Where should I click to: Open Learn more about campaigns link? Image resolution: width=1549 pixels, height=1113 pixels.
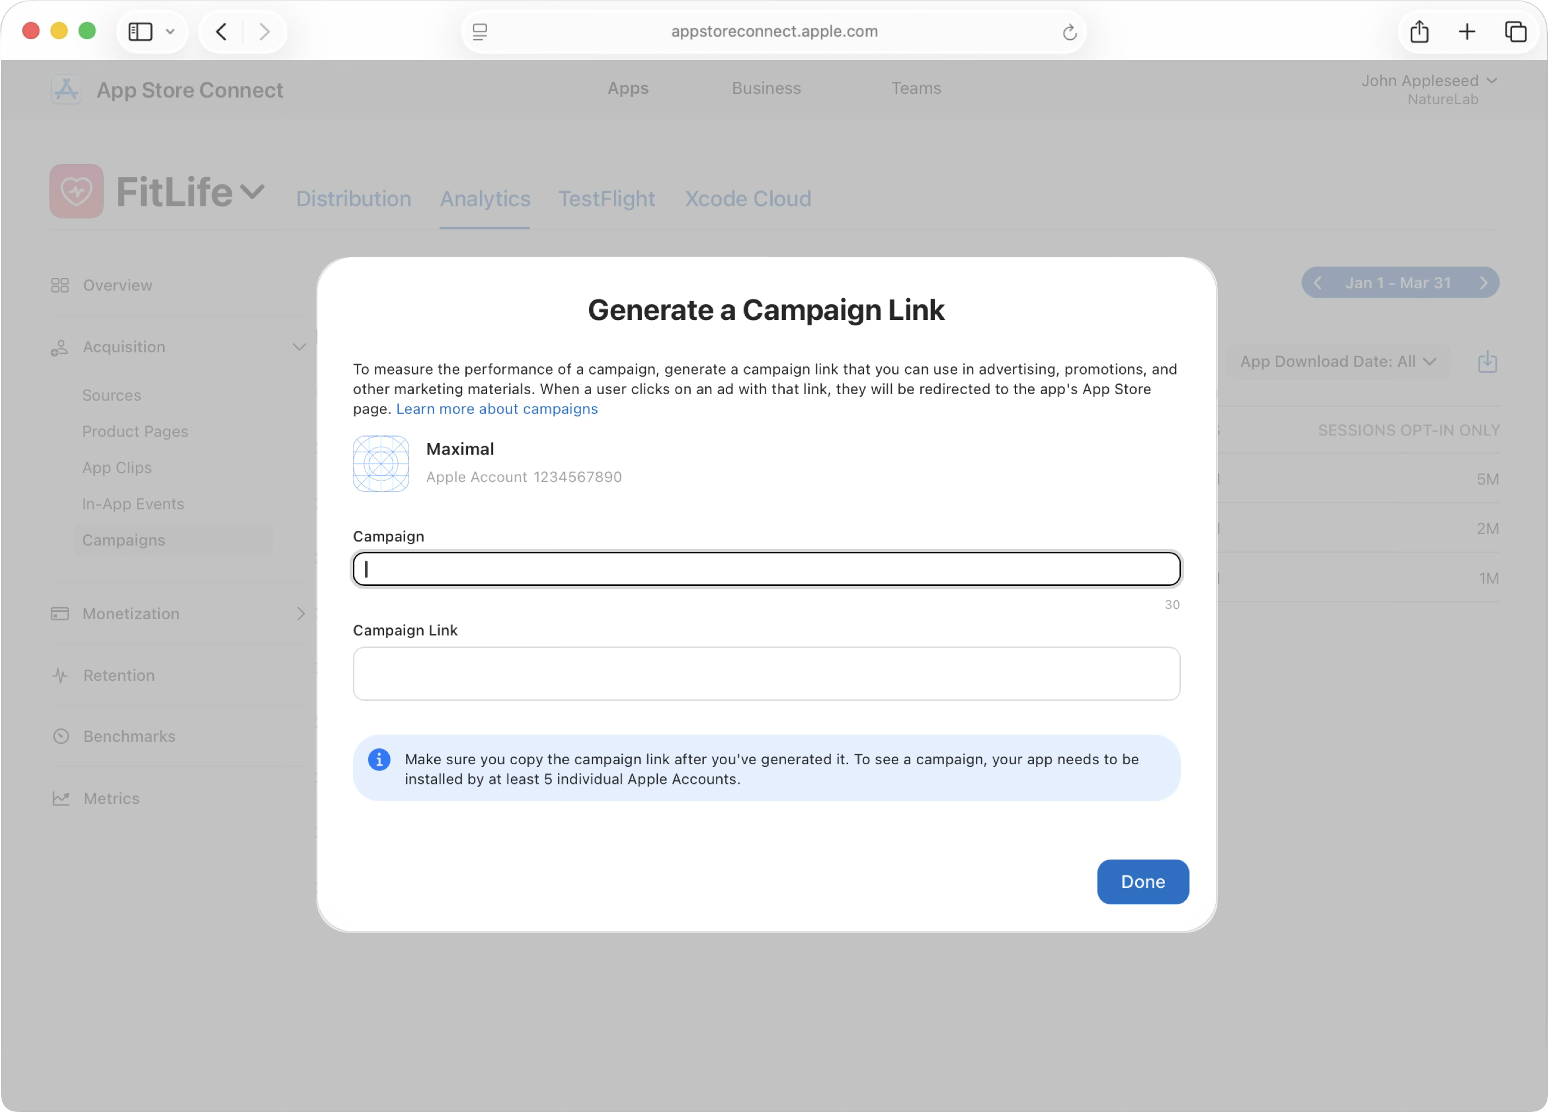(496, 409)
